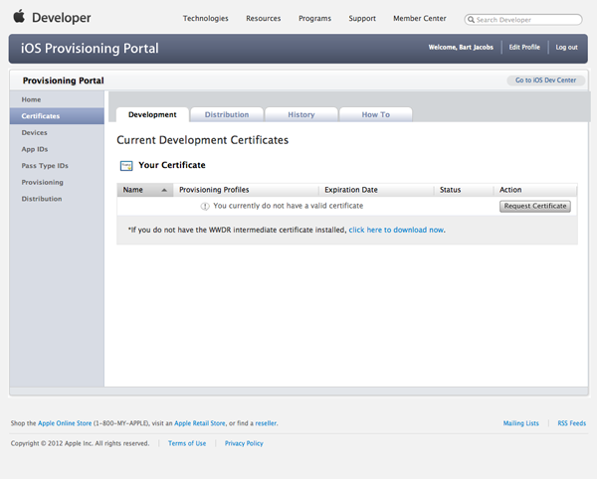
Task: Open the Technologies menu
Action: 206,18
